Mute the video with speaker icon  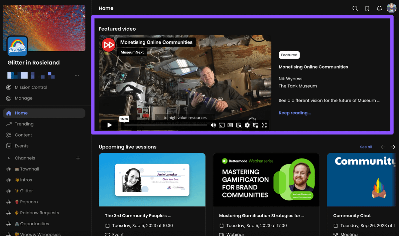(x=213, y=125)
